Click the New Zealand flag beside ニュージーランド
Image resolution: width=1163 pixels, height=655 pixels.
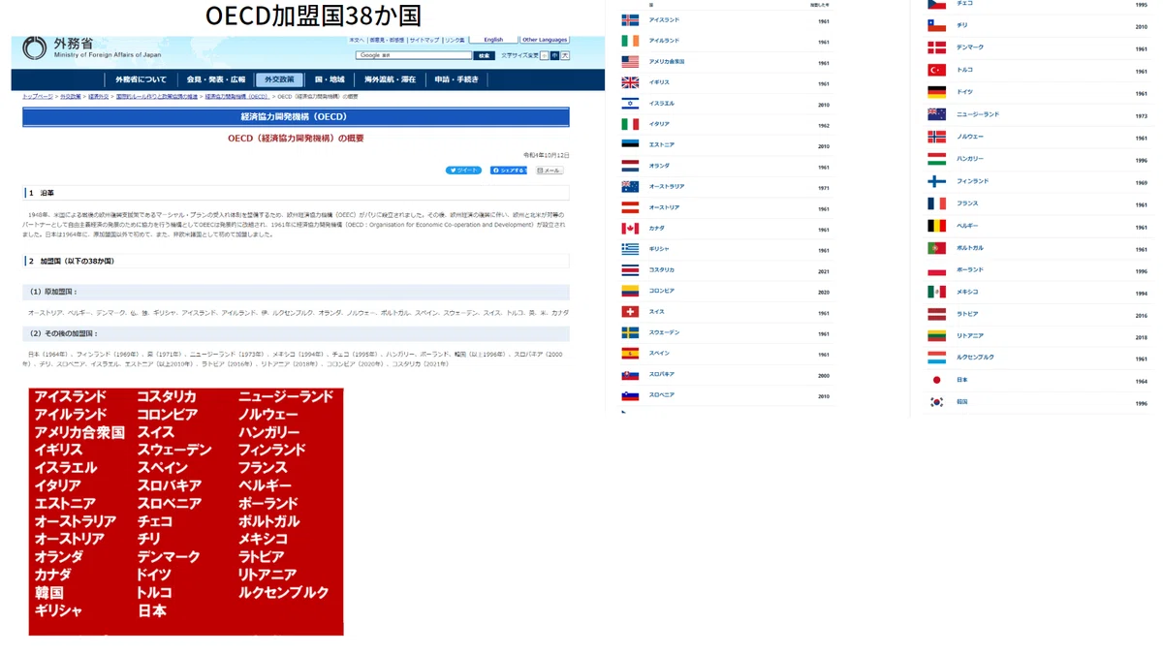pos(936,114)
